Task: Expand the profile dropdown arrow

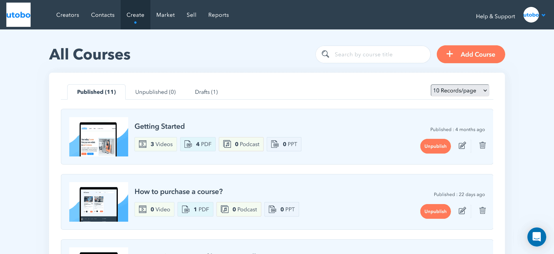Action: pyautogui.click(x=544, y=15)
